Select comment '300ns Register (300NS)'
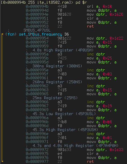Viewport: 127px width, 164px height. [x=57, y=66]
